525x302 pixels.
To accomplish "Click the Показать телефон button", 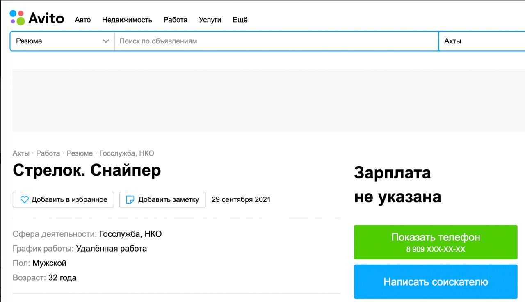I will click(436, 242).
